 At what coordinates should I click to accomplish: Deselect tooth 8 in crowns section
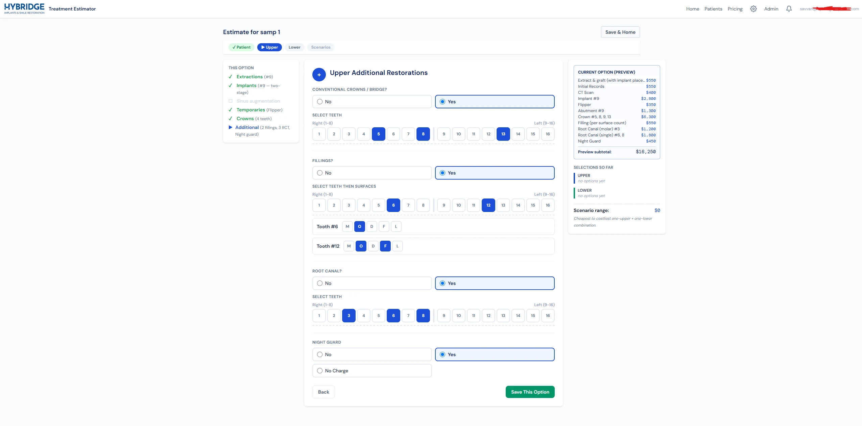pos(423,134)
